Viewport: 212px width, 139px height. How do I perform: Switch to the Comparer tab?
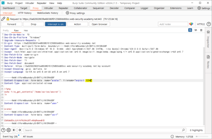pyautogui.click(x=130, y=8)
